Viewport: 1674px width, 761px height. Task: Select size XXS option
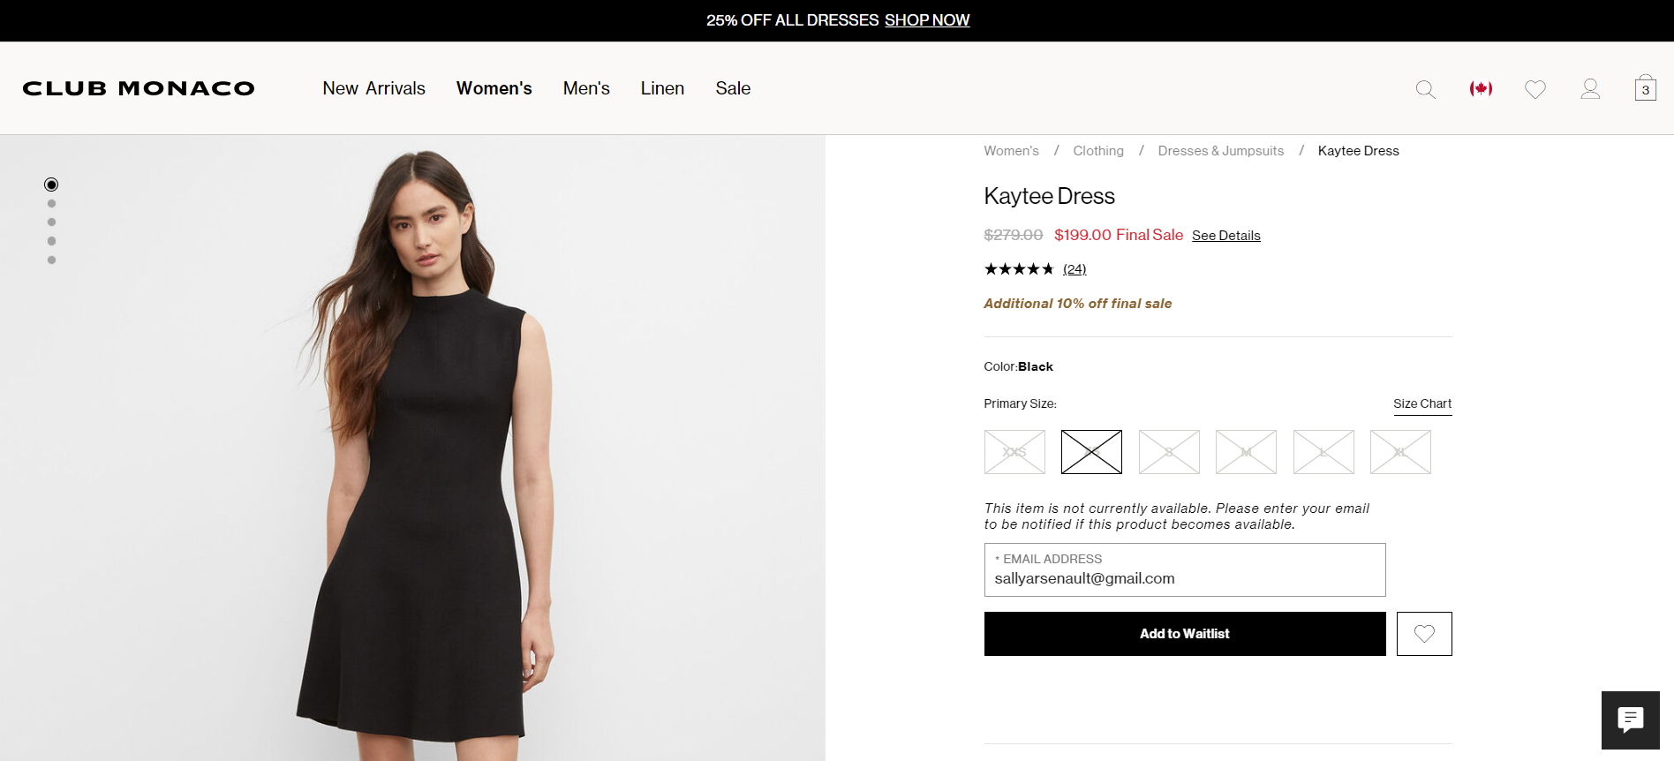coord(1014,452)
